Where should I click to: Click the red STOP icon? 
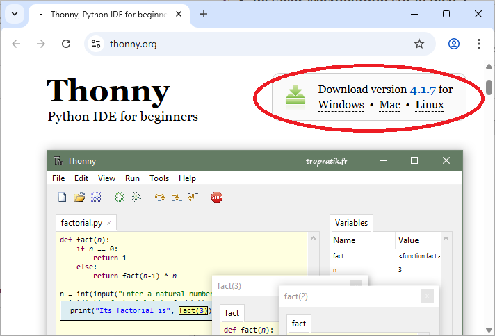(x=216, y=197)
